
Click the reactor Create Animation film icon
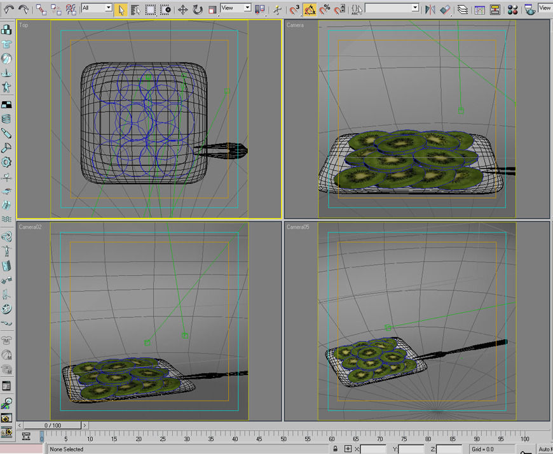point(6,432)
